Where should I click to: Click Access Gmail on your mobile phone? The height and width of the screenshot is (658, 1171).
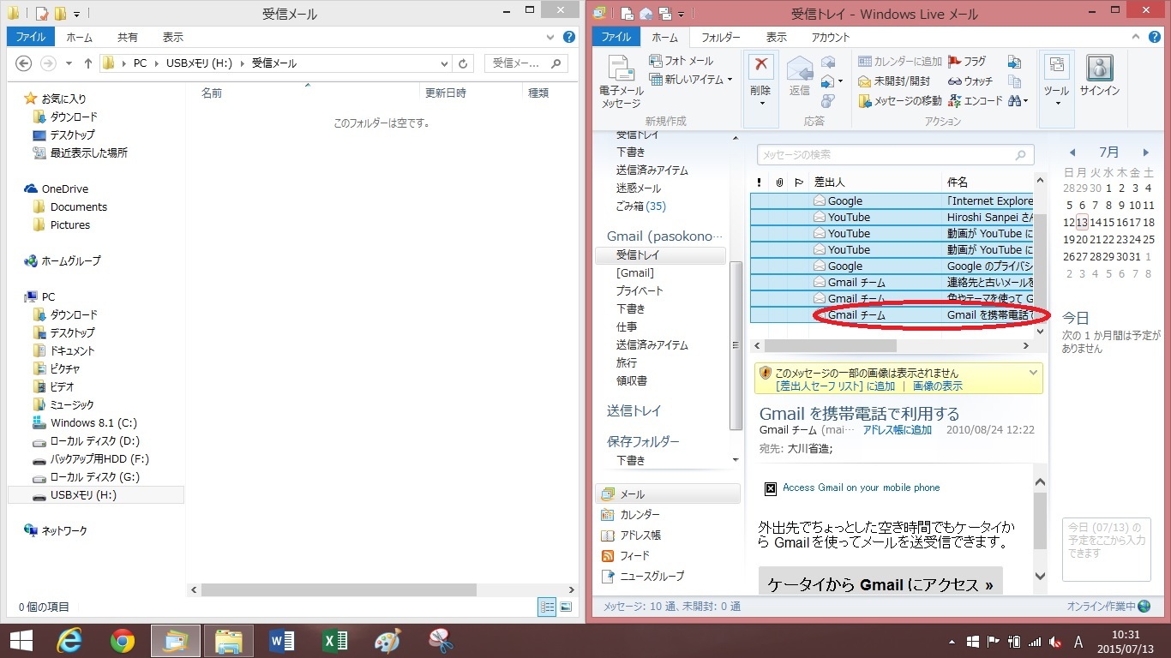861,488
